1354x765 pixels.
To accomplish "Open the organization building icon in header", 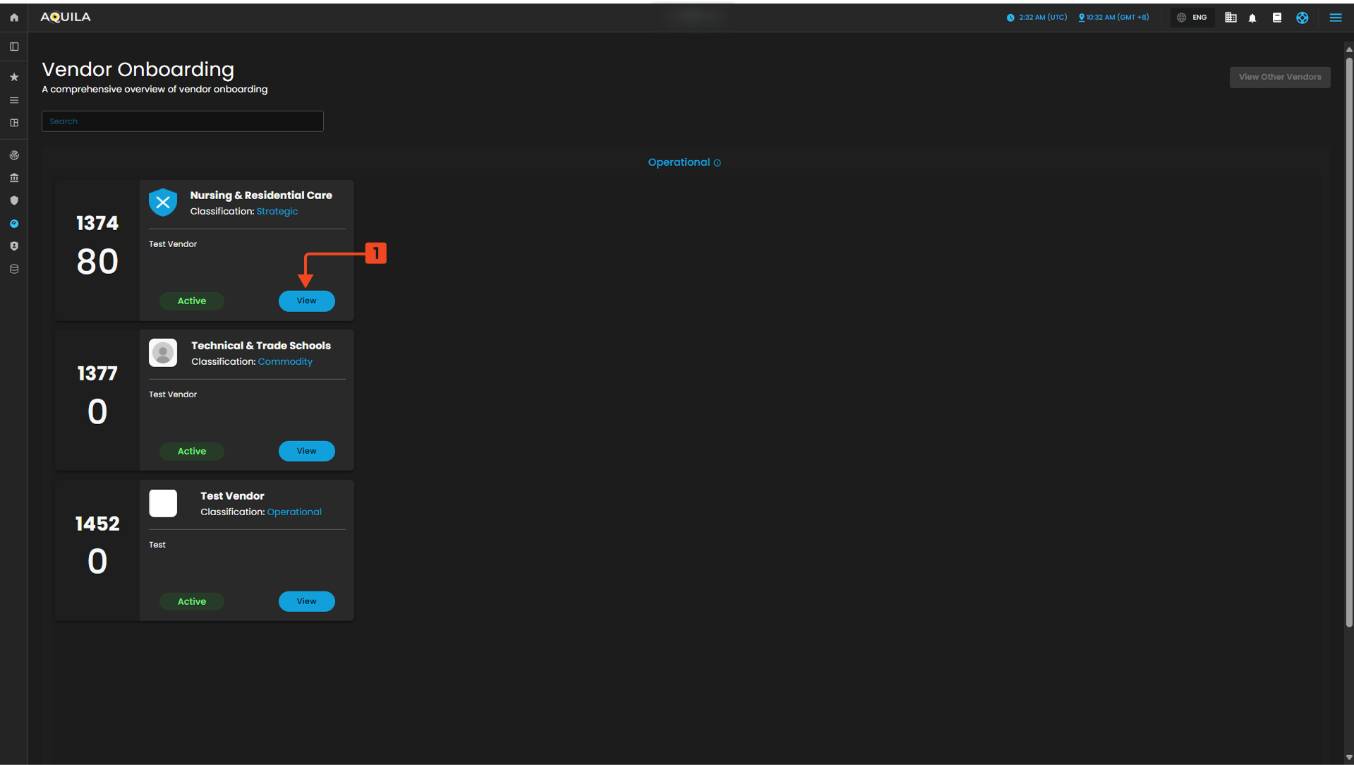I will point(1231,18).
